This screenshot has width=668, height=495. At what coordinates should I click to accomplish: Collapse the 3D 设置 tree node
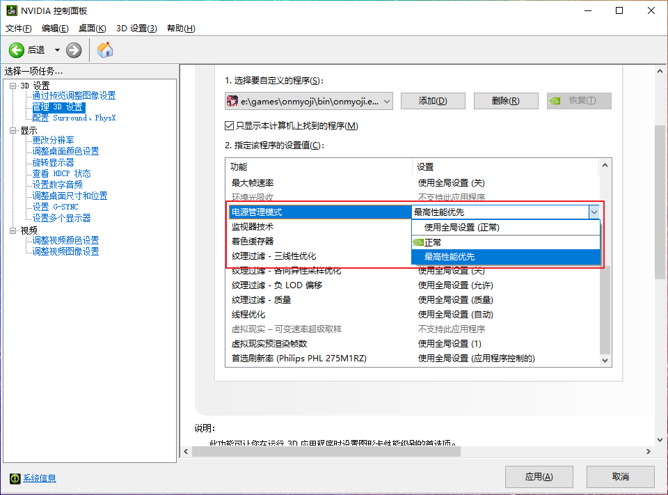tap(13, 86)
